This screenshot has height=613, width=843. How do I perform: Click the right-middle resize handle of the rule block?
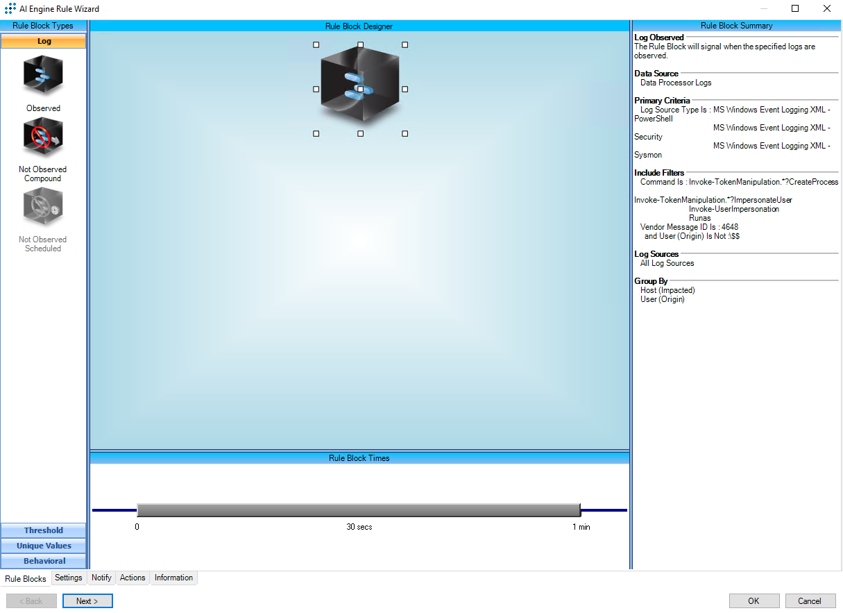(x=405, y=89)
